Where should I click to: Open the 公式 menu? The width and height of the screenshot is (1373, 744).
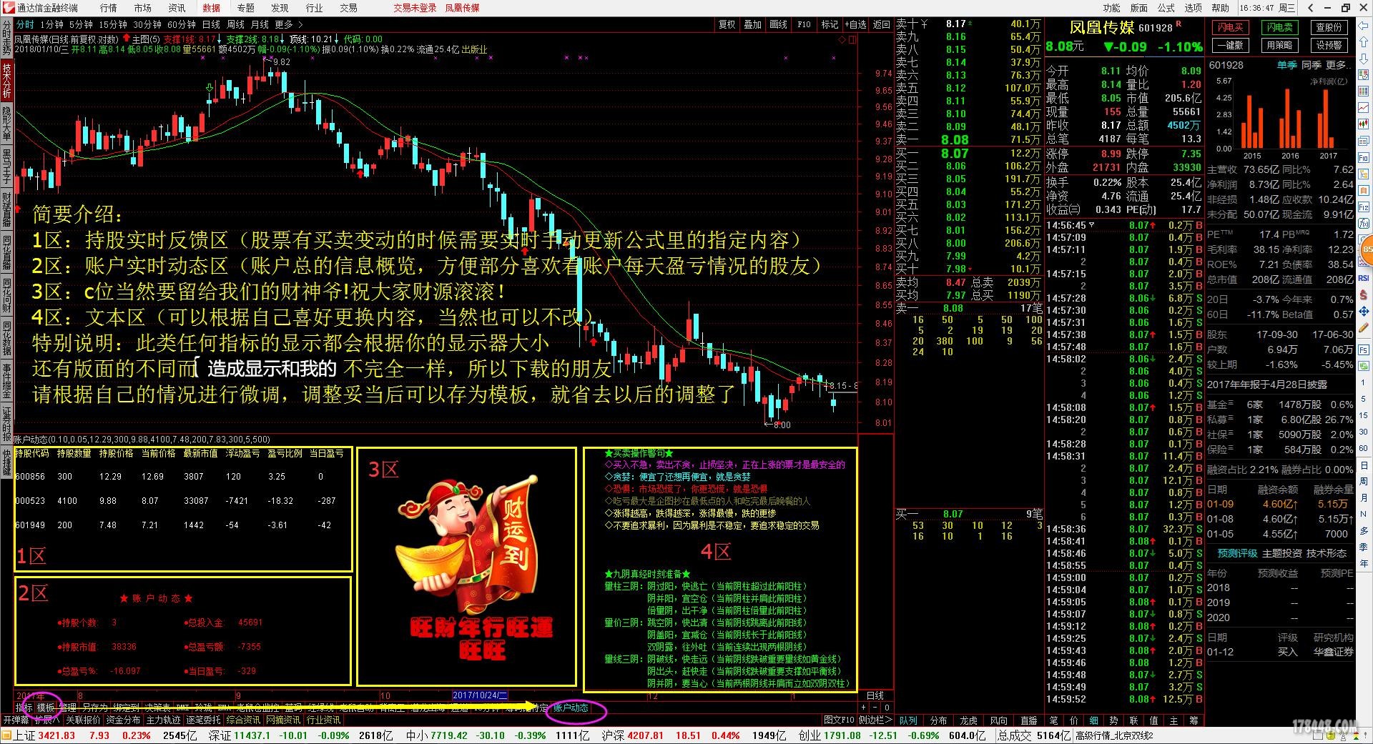pyautogui.click(x=1166, y=8)
